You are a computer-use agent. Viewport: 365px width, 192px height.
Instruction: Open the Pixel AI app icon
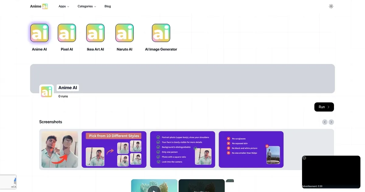[x=67, y=33]
